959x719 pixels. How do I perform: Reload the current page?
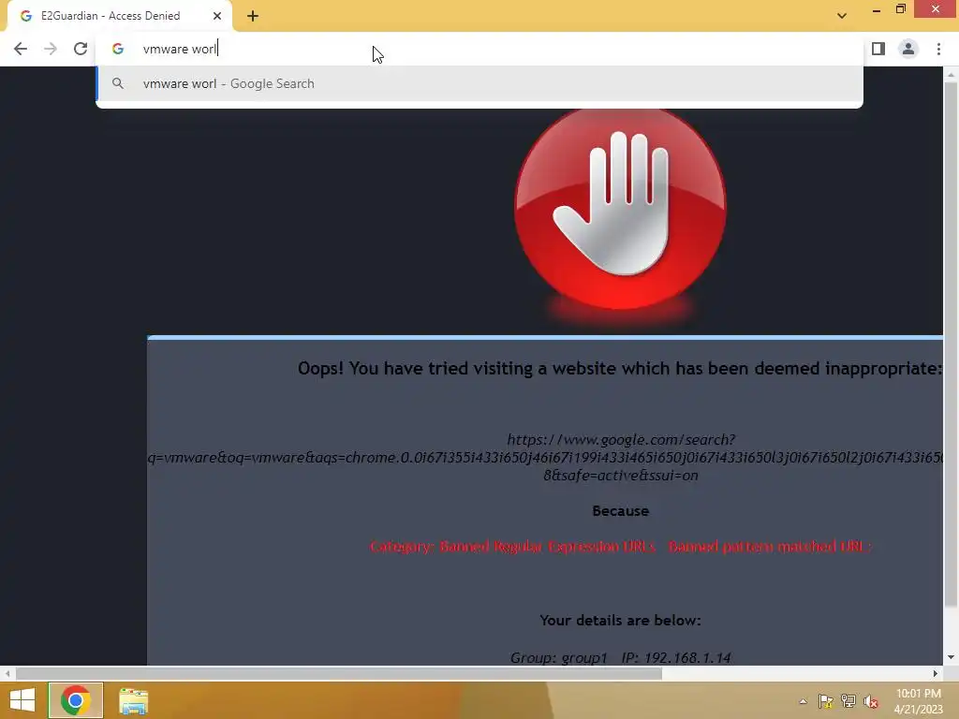coord(81,49)
